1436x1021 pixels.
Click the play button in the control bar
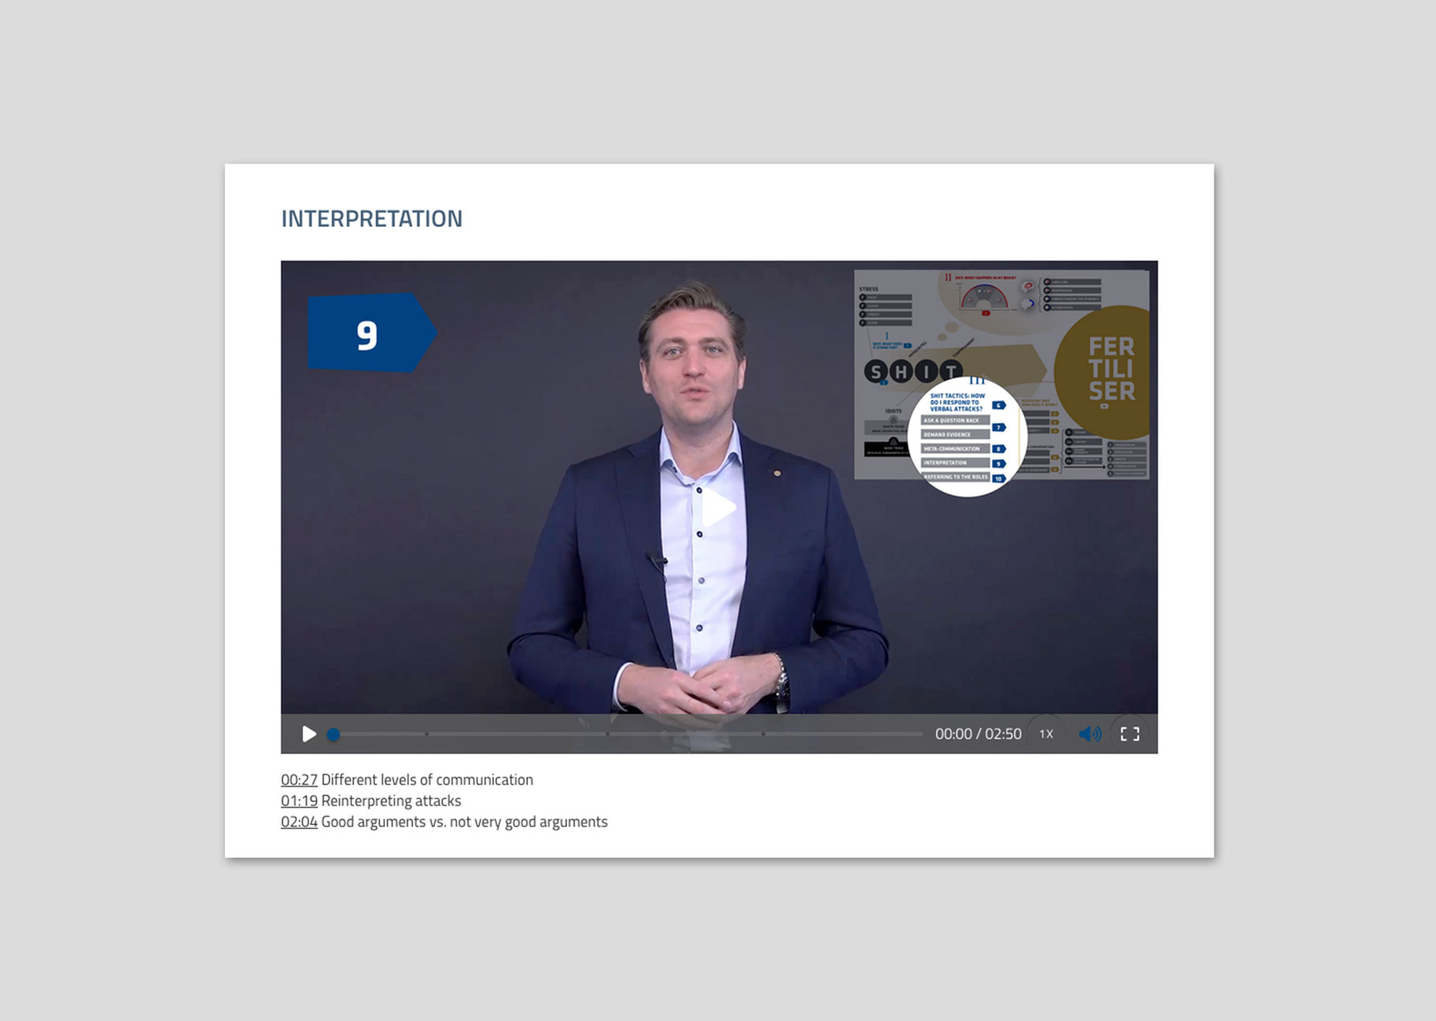[x=309, y=734]
